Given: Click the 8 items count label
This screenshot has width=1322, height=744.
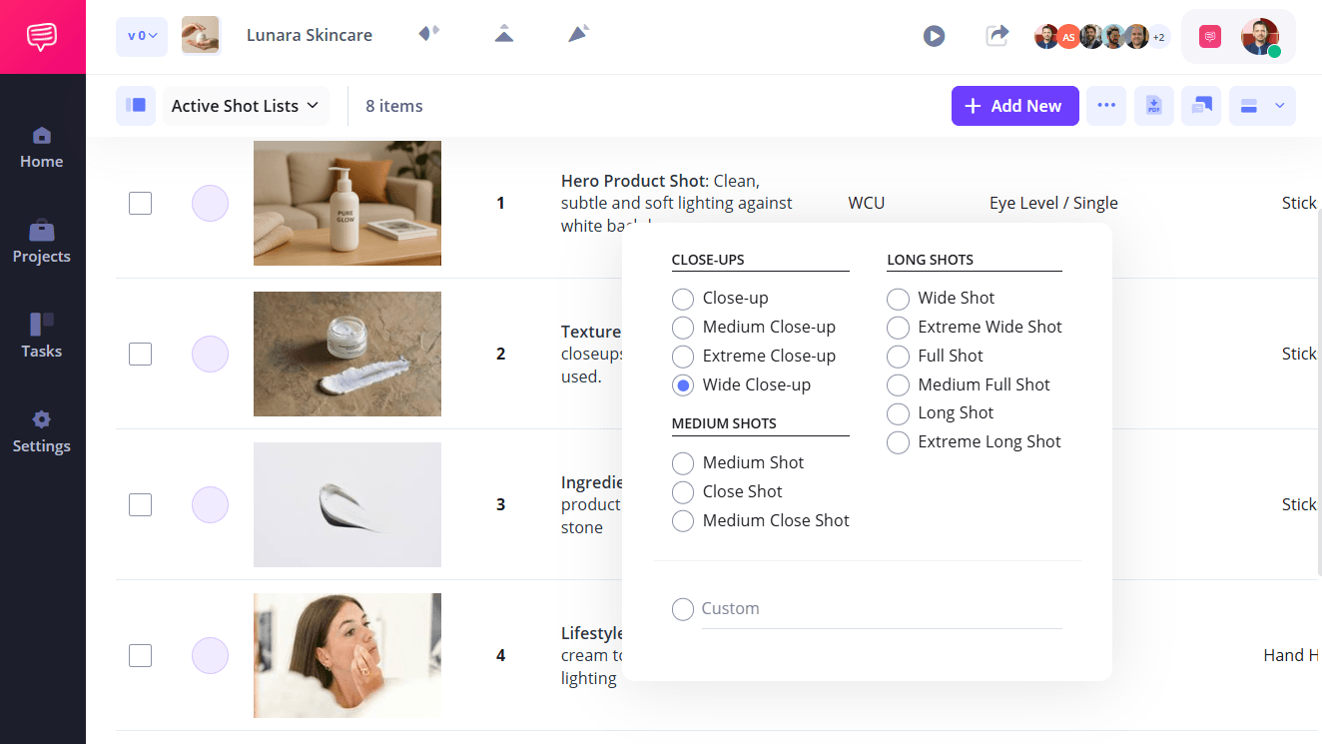Looking at the screenshot, I should click(x=394, y=106).
